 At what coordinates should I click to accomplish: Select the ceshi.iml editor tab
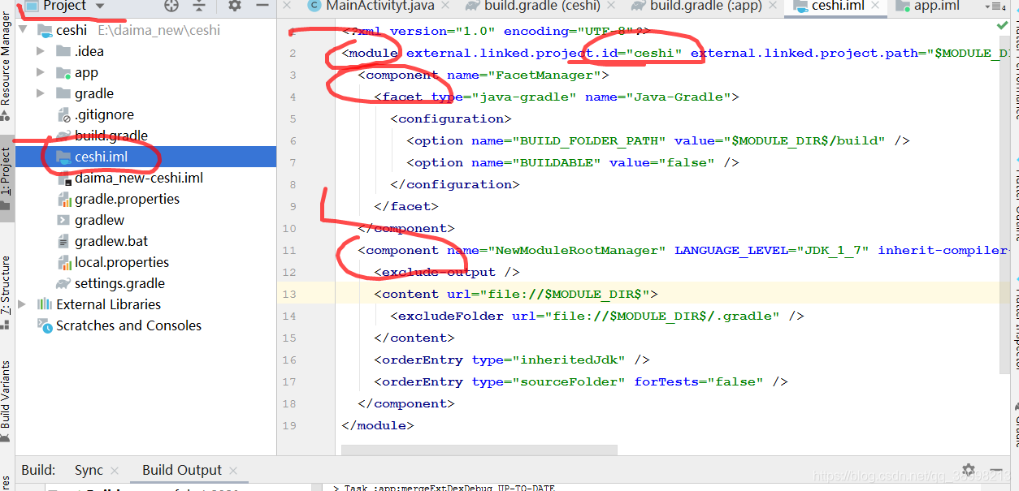837,6
